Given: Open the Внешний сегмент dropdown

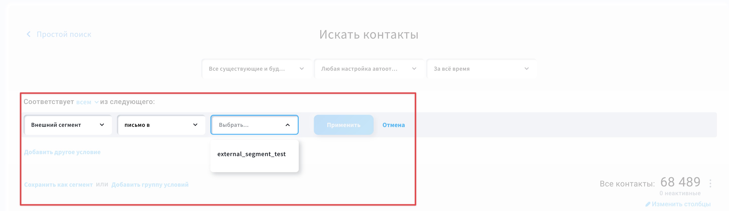Looking at the screenshot, I should click(x=68, y=125).
